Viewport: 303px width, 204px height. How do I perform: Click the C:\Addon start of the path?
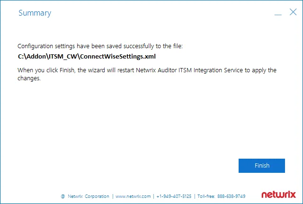[32, 56]
